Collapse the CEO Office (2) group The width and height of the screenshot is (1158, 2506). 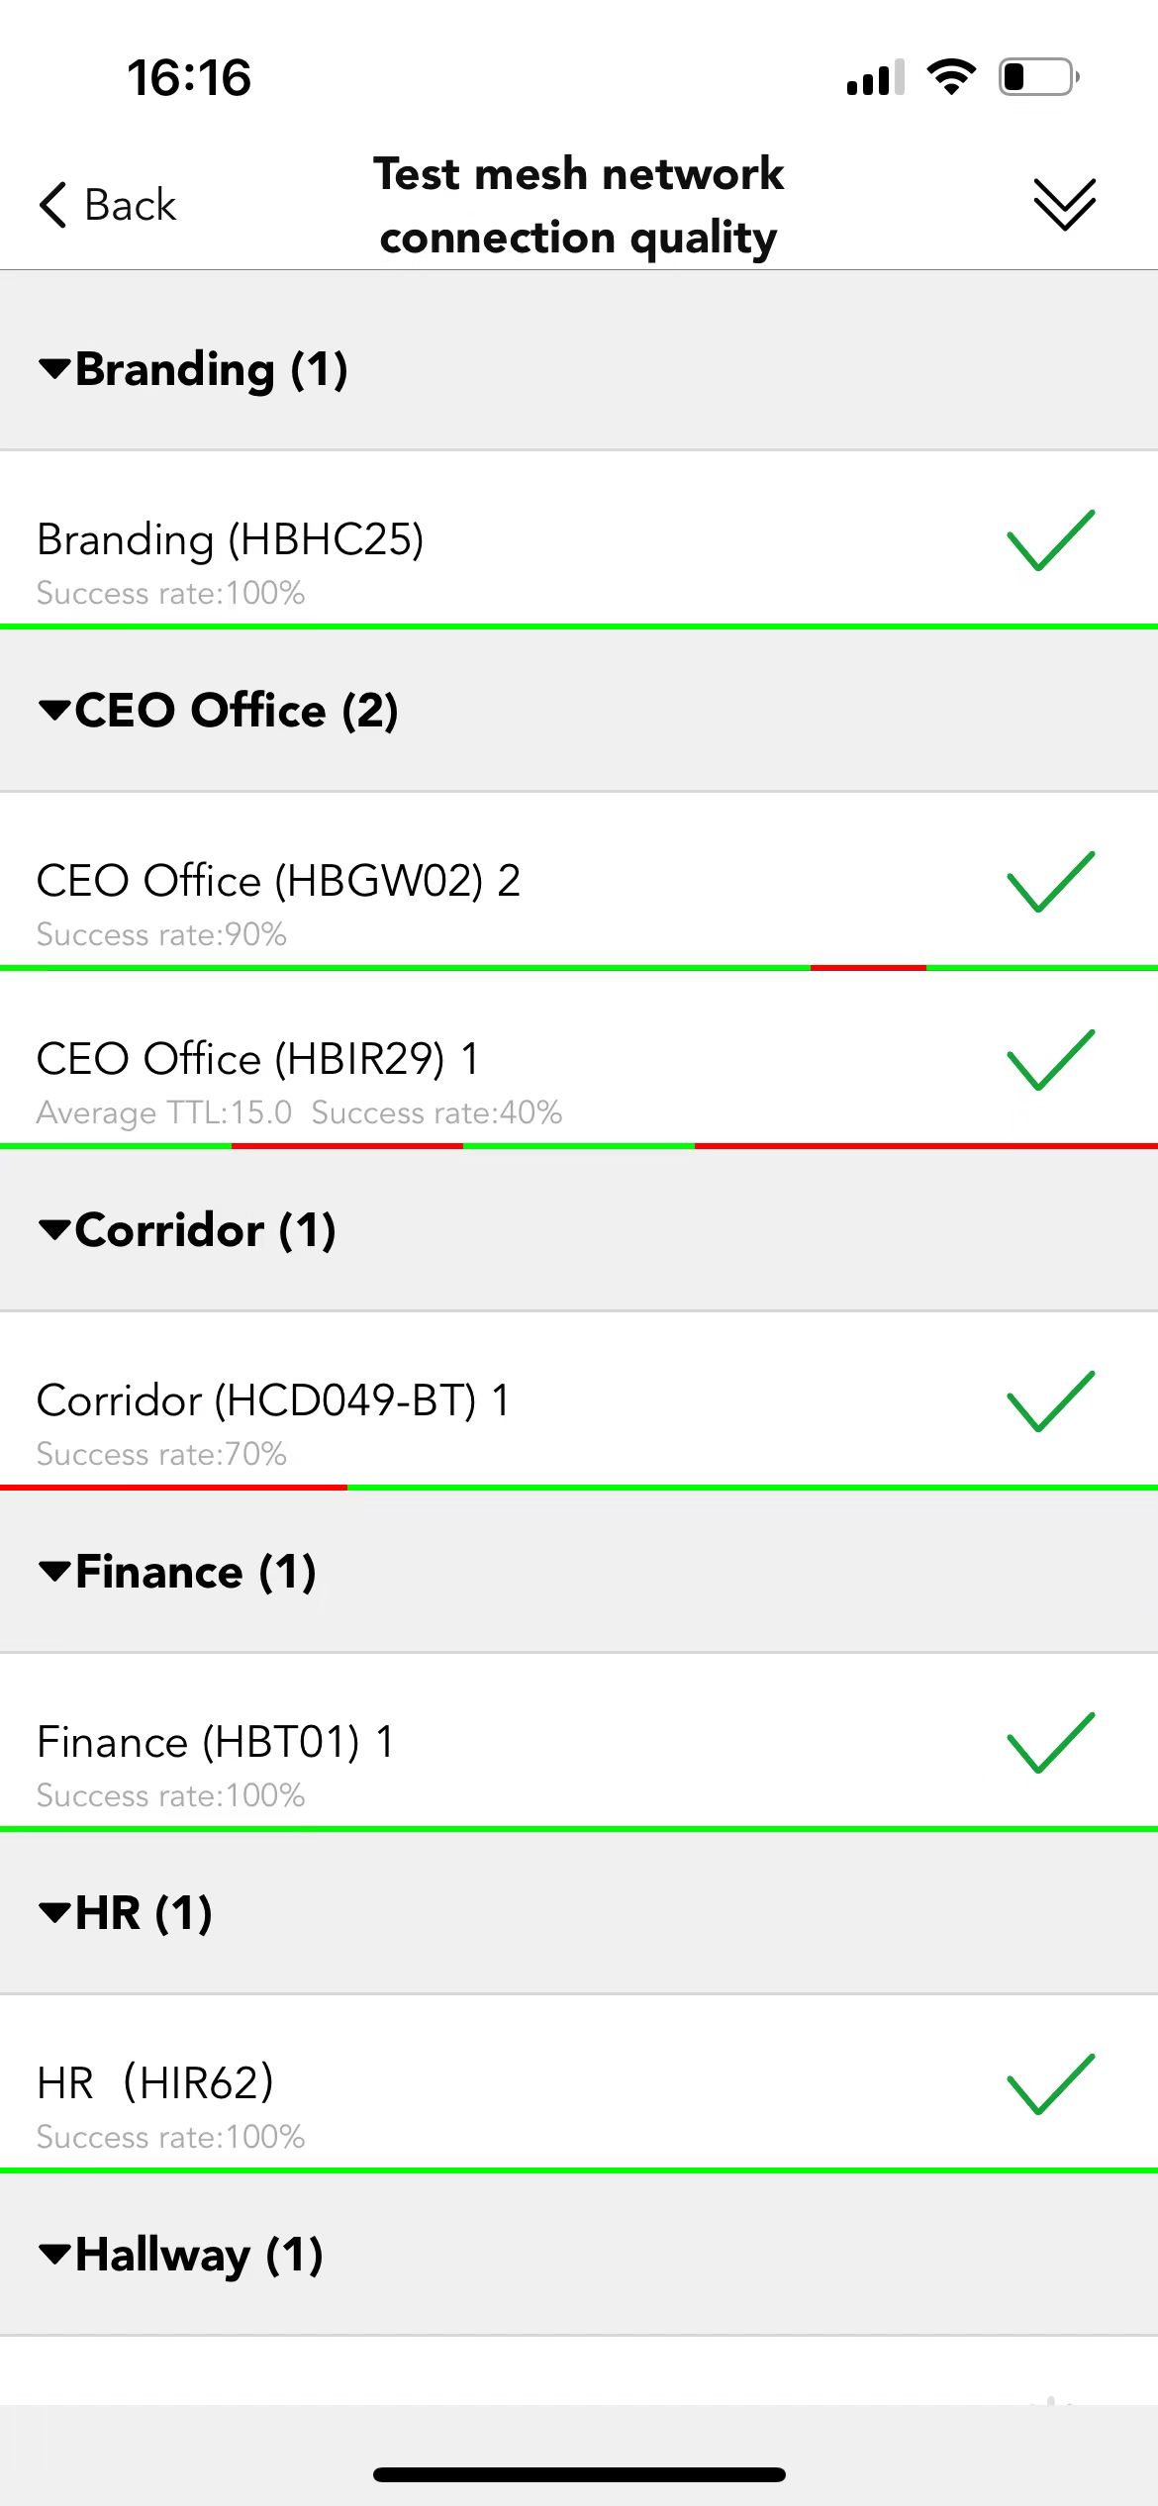(x=579, y=711)
